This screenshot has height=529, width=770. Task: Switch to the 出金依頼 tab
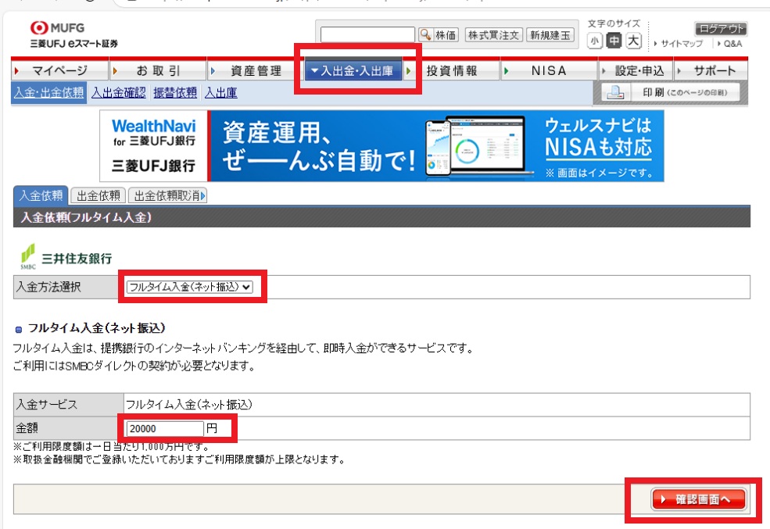(x=98, y=195)
